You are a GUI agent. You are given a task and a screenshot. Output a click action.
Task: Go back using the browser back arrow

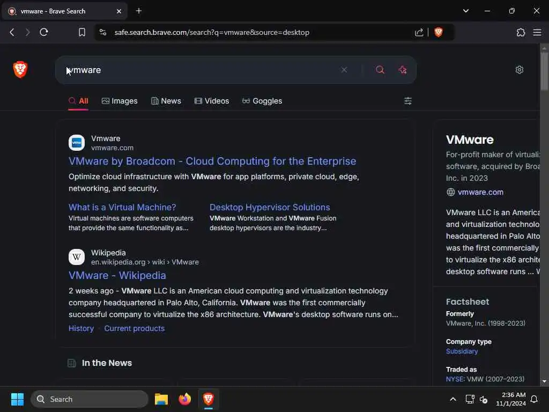(x=12, y=32)
